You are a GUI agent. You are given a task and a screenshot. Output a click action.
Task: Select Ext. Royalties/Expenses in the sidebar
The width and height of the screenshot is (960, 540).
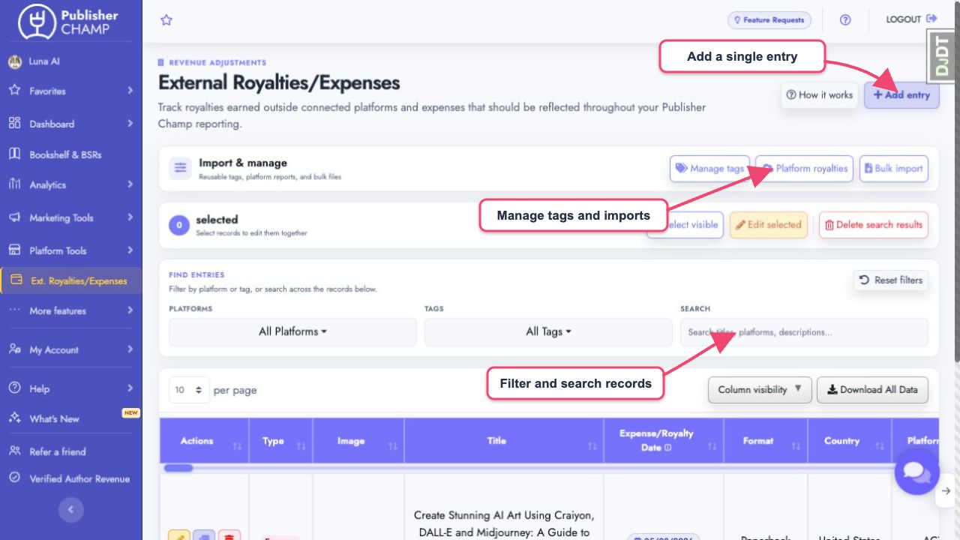(x=71, y=281)
